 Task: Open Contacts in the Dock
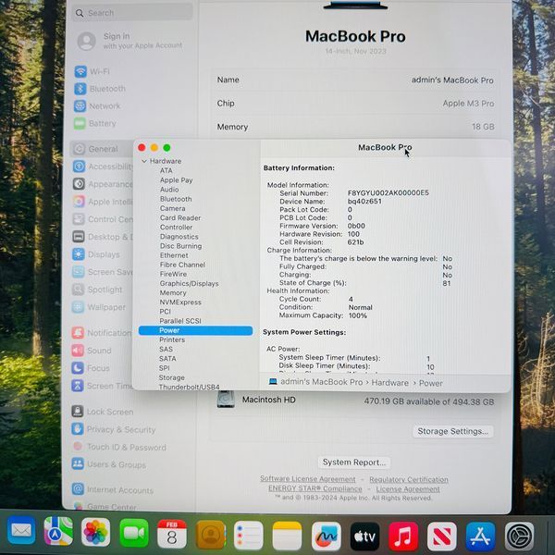point(211,535)
